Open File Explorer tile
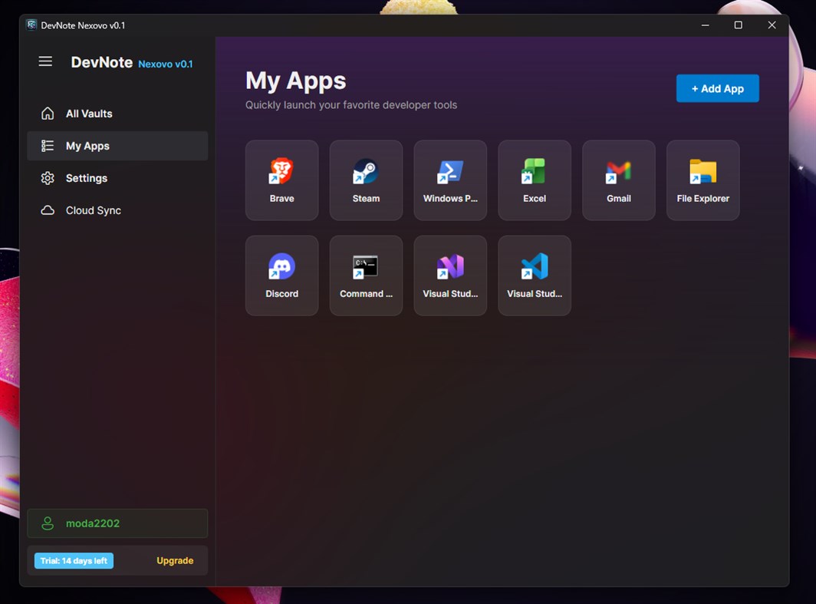 [x=703, y=180]
